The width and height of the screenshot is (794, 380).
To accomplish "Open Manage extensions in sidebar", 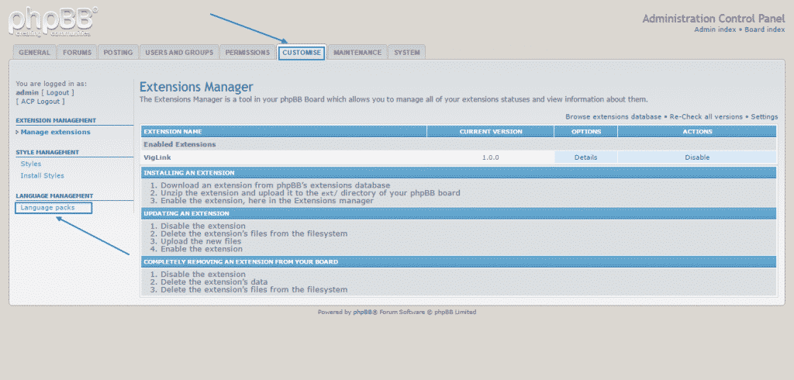I will click(x=55, y=132).
